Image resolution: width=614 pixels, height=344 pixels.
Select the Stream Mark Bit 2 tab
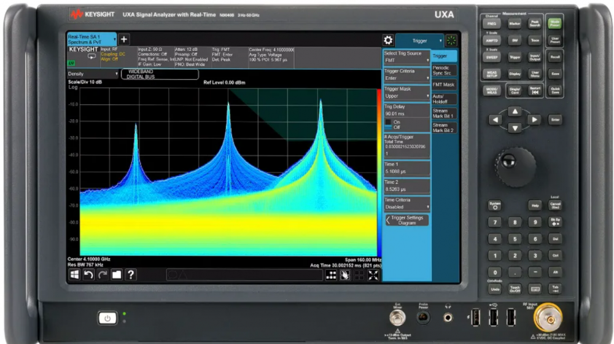444,128
